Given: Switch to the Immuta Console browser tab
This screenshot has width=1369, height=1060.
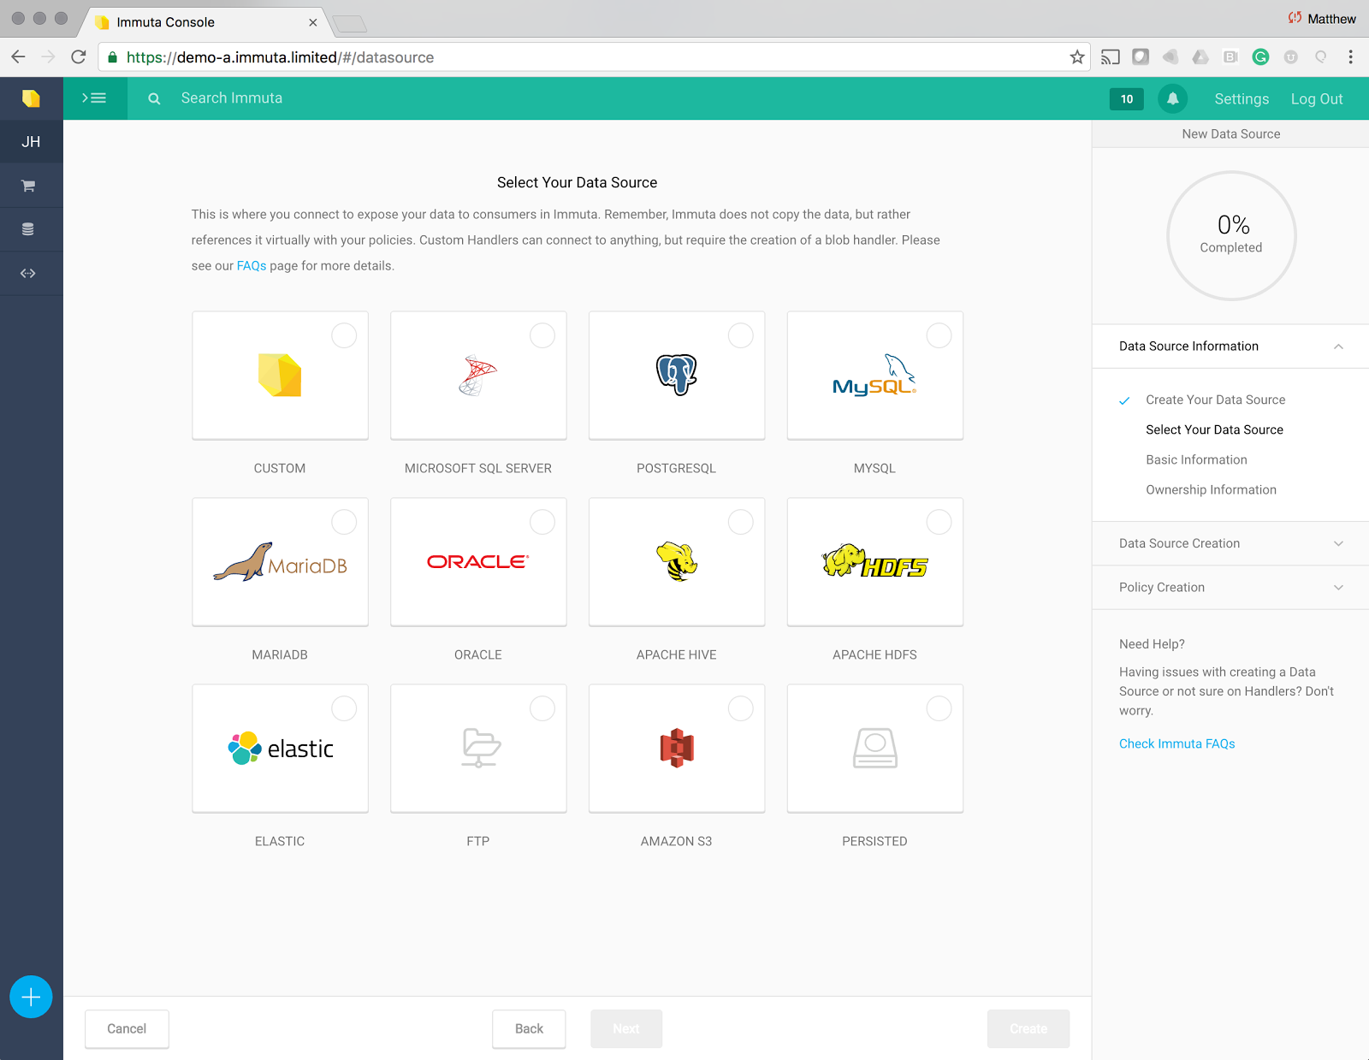Looking at the screenshot, I should point(205,22).
